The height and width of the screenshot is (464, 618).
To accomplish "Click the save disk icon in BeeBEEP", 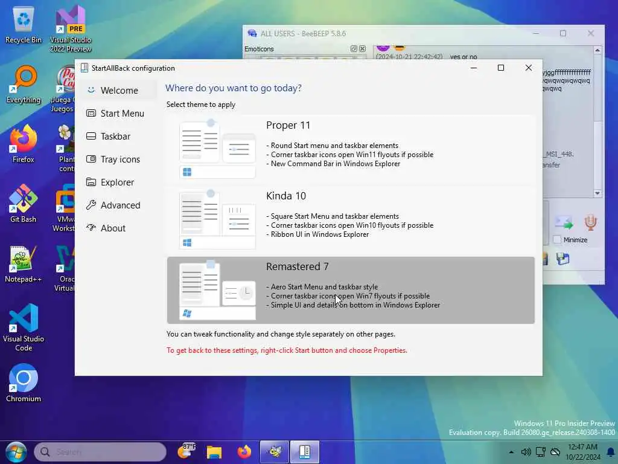I will (563, 259).
